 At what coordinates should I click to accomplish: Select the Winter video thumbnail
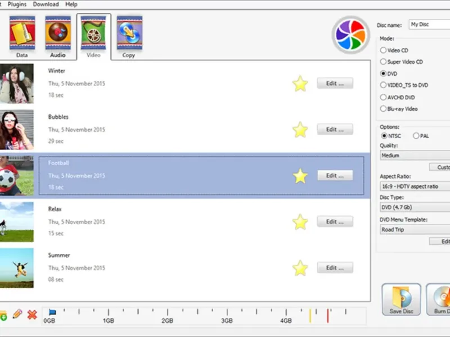(17, 83)
